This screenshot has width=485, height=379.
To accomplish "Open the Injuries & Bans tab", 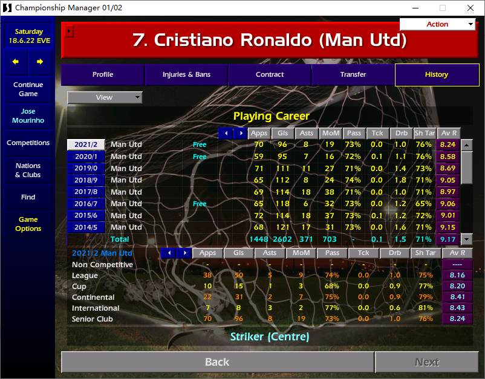I will [x=186, y=74].
